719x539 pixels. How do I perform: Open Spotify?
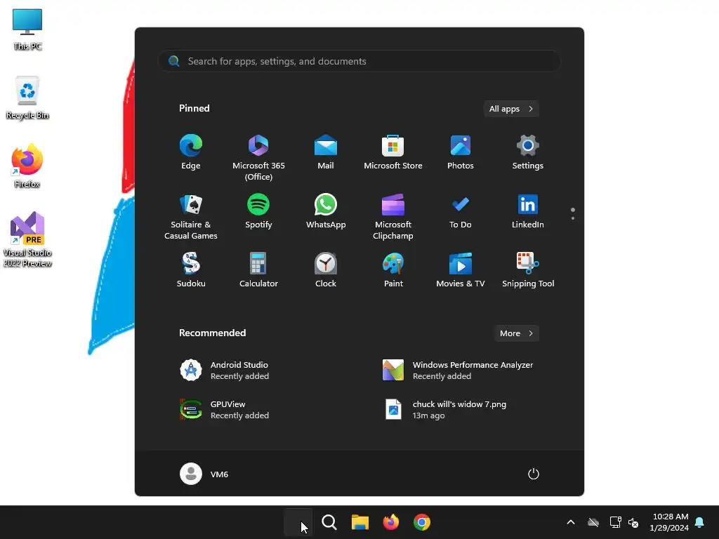[258, 211]
